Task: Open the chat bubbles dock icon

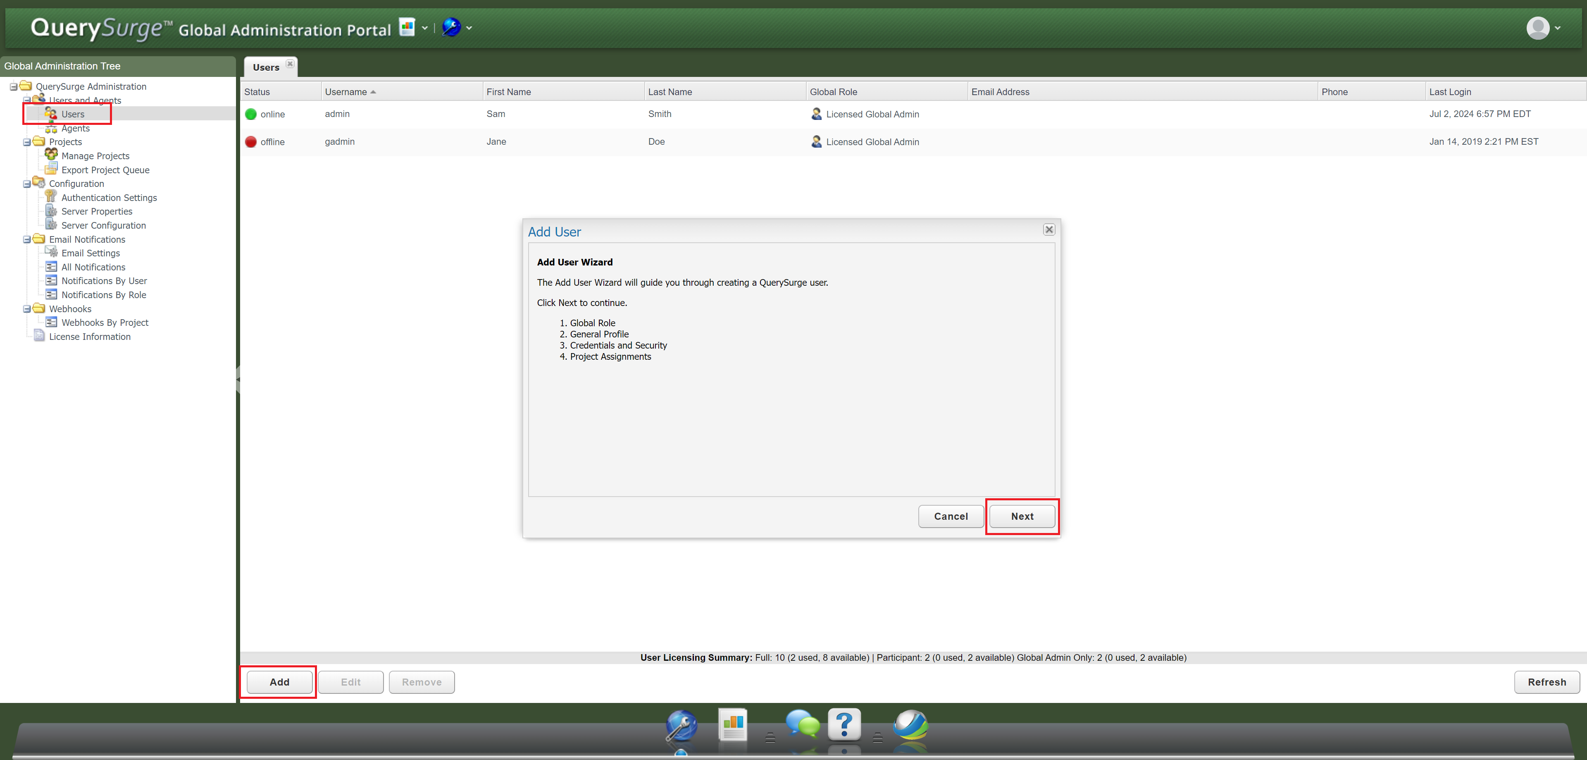Action: click(802, 724)
